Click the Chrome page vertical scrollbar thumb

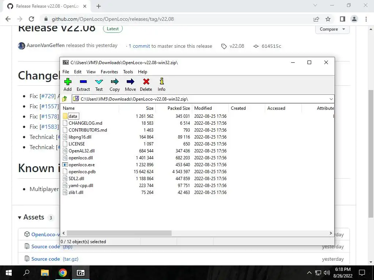click(x=371, y=154)
